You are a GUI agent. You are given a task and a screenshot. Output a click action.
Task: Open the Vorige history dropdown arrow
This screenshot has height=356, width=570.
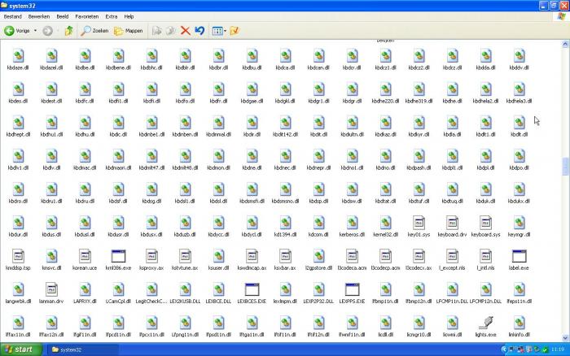coord(35,31)
